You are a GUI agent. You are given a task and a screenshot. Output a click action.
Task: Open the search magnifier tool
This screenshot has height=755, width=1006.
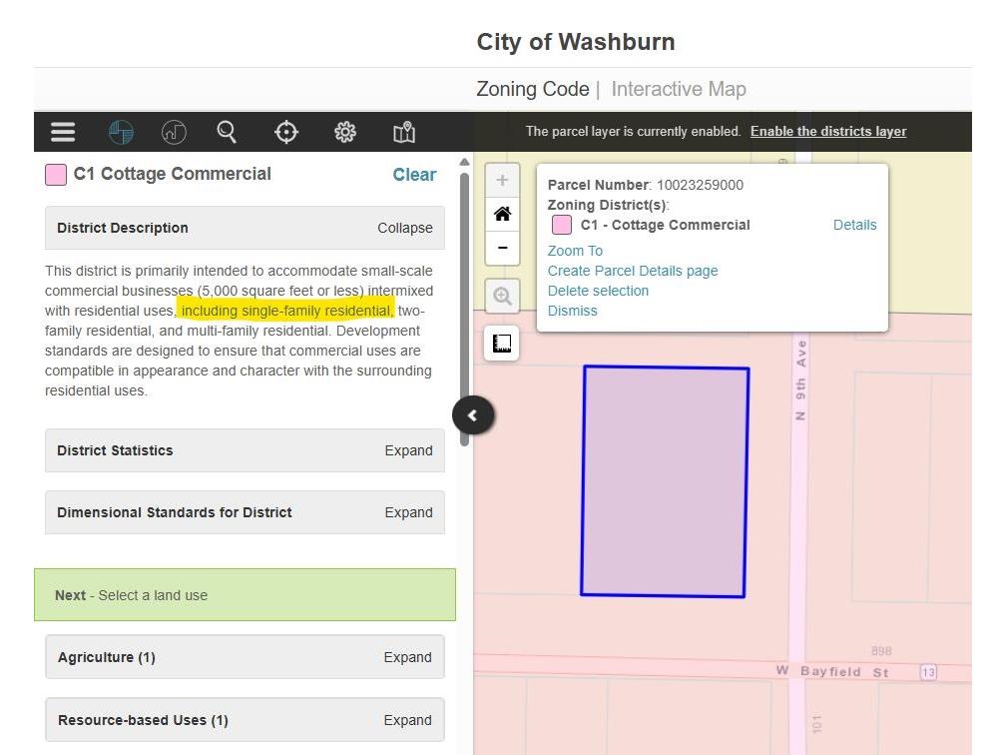coord(228,132)
